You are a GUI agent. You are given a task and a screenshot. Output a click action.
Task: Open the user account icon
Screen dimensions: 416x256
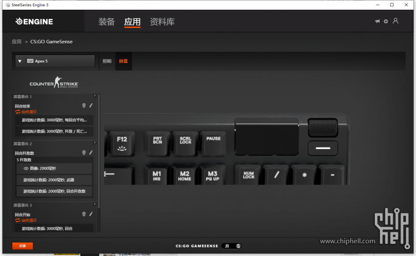coord(396,21)
